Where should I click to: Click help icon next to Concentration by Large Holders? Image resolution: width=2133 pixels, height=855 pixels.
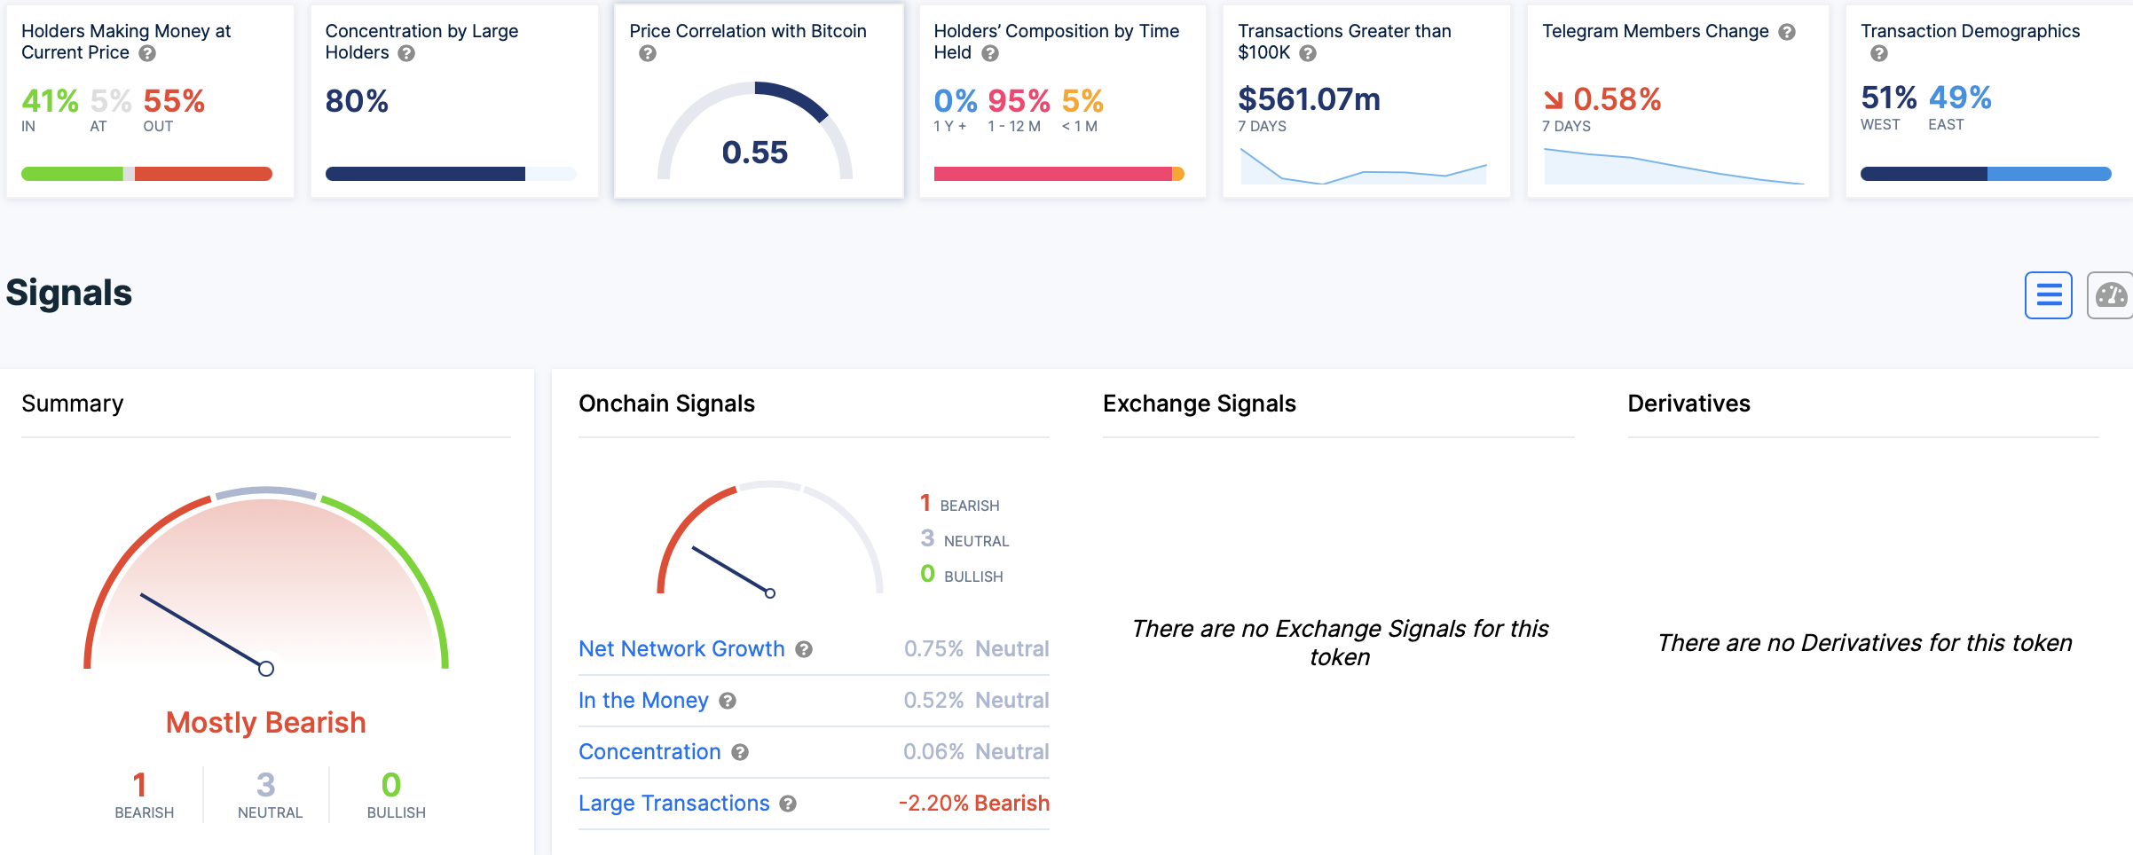coord(406,53)
